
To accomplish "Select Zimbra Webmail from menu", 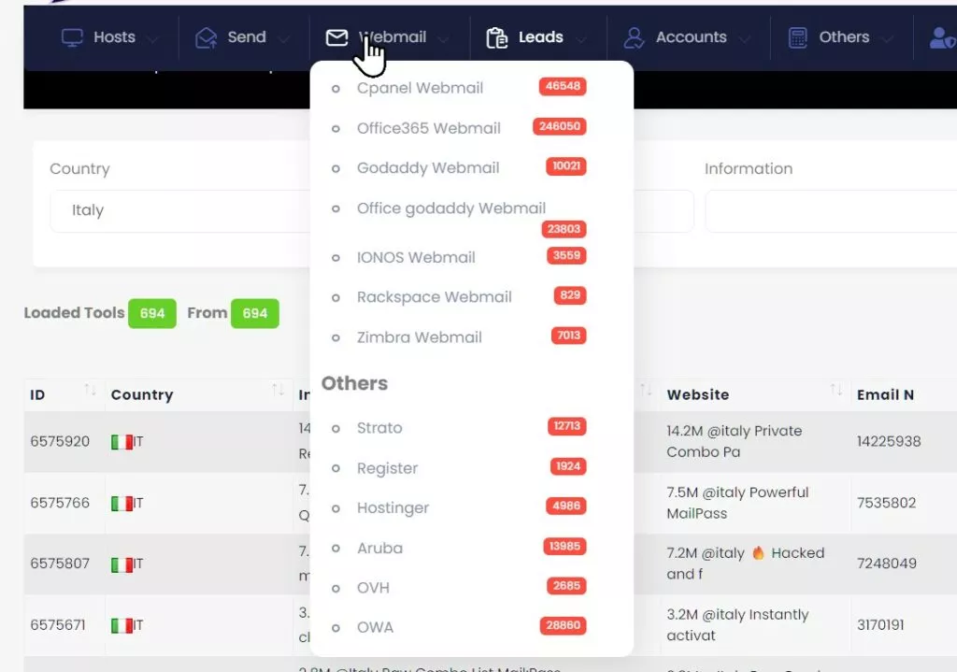I will pyautogui.click(x=420, y=337).
